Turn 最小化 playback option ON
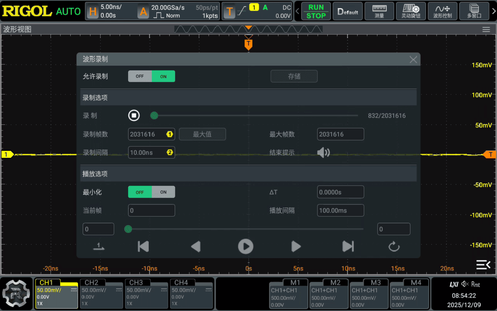497x311 pixels. 163,192
